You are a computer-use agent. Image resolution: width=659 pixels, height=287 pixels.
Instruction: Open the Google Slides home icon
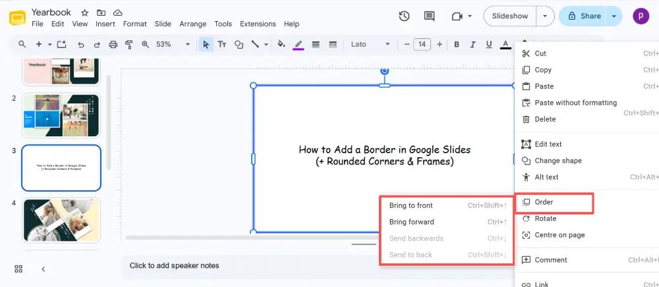coord(18,18)
